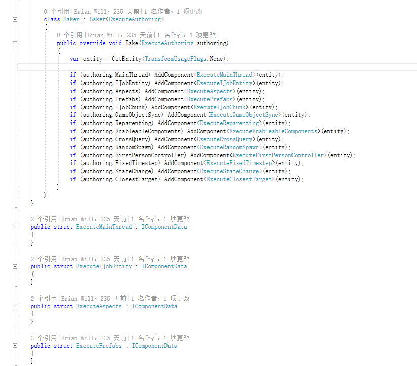Click ExecuteMainThread in AddComponent line
The height and width of the screenshot is (366, 417).
(x=225, y=75)
